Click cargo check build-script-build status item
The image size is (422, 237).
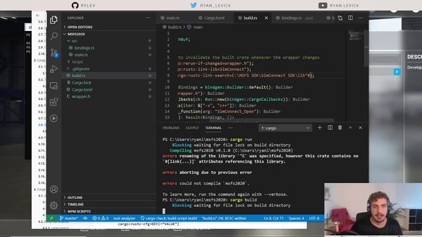[169, 218]
